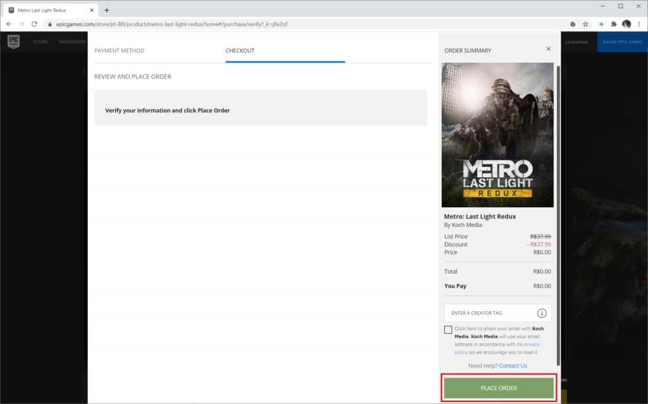
Task: Tick the share email with Koch Media checkbox
Action: 448,329
